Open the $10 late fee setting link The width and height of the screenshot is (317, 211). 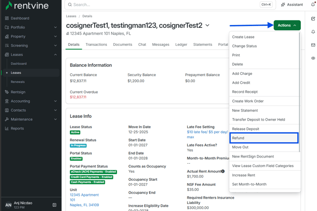[208, 134]
